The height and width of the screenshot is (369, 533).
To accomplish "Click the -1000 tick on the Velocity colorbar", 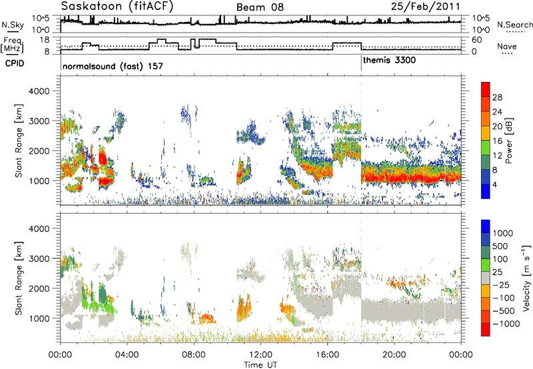I will click(x=506, y=324).
